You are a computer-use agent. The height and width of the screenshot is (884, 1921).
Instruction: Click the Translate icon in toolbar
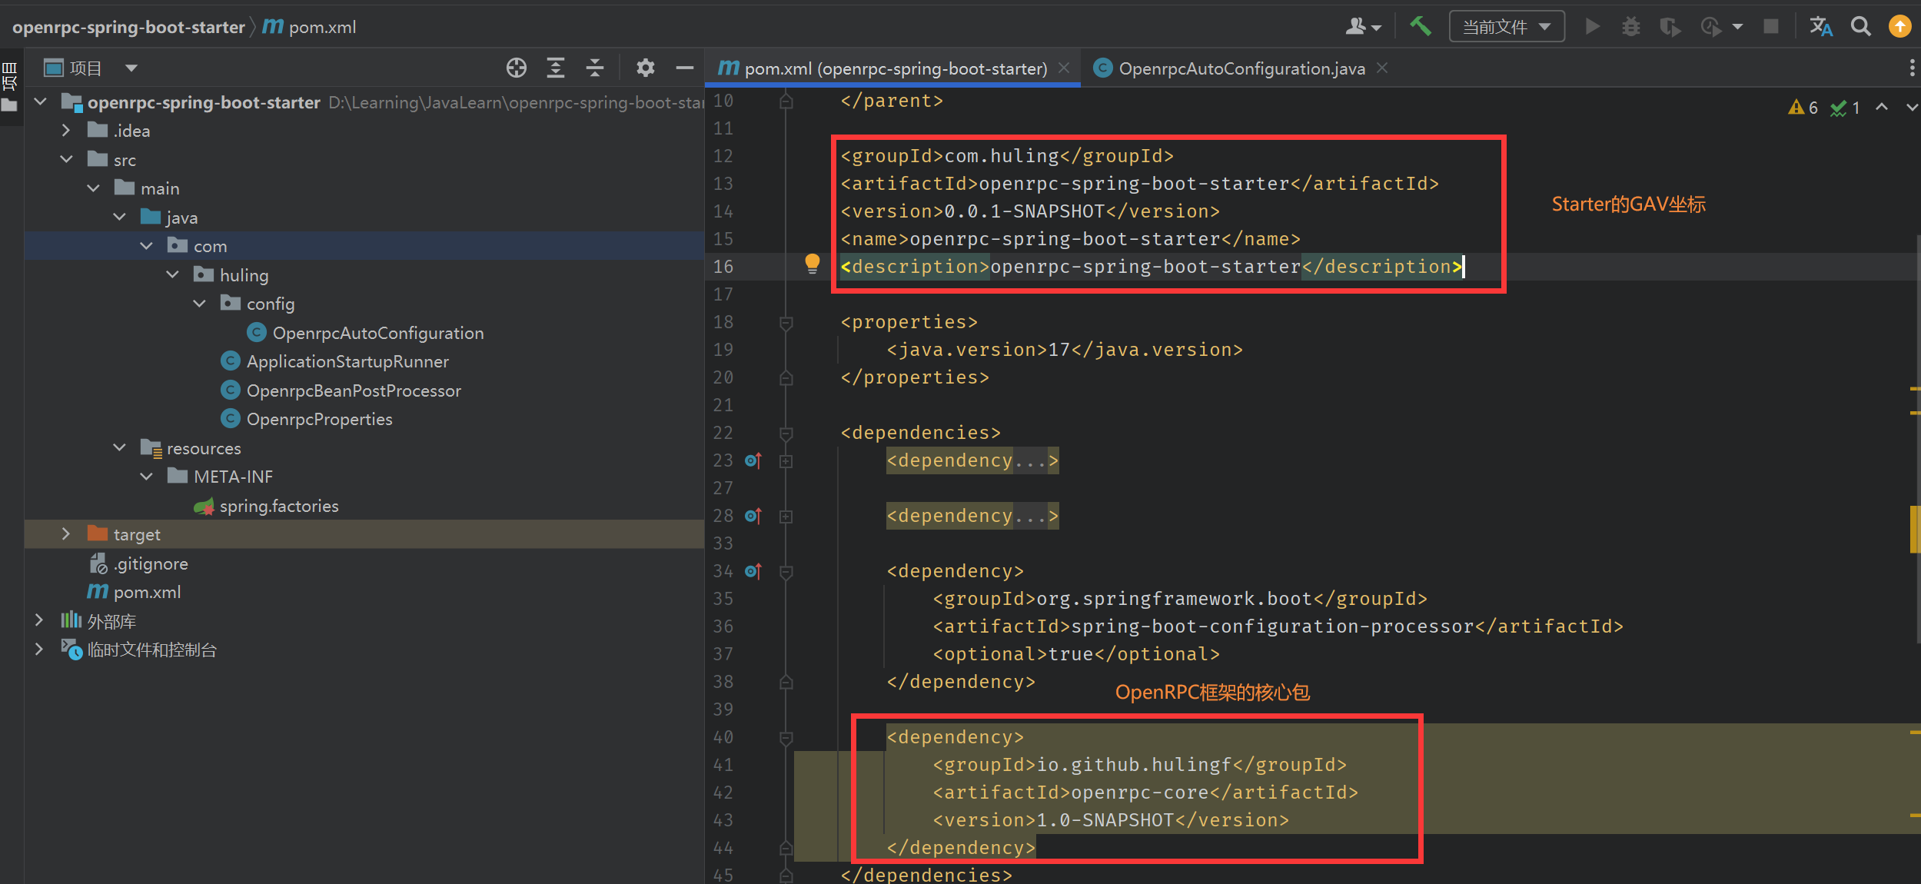point(1820,27)
